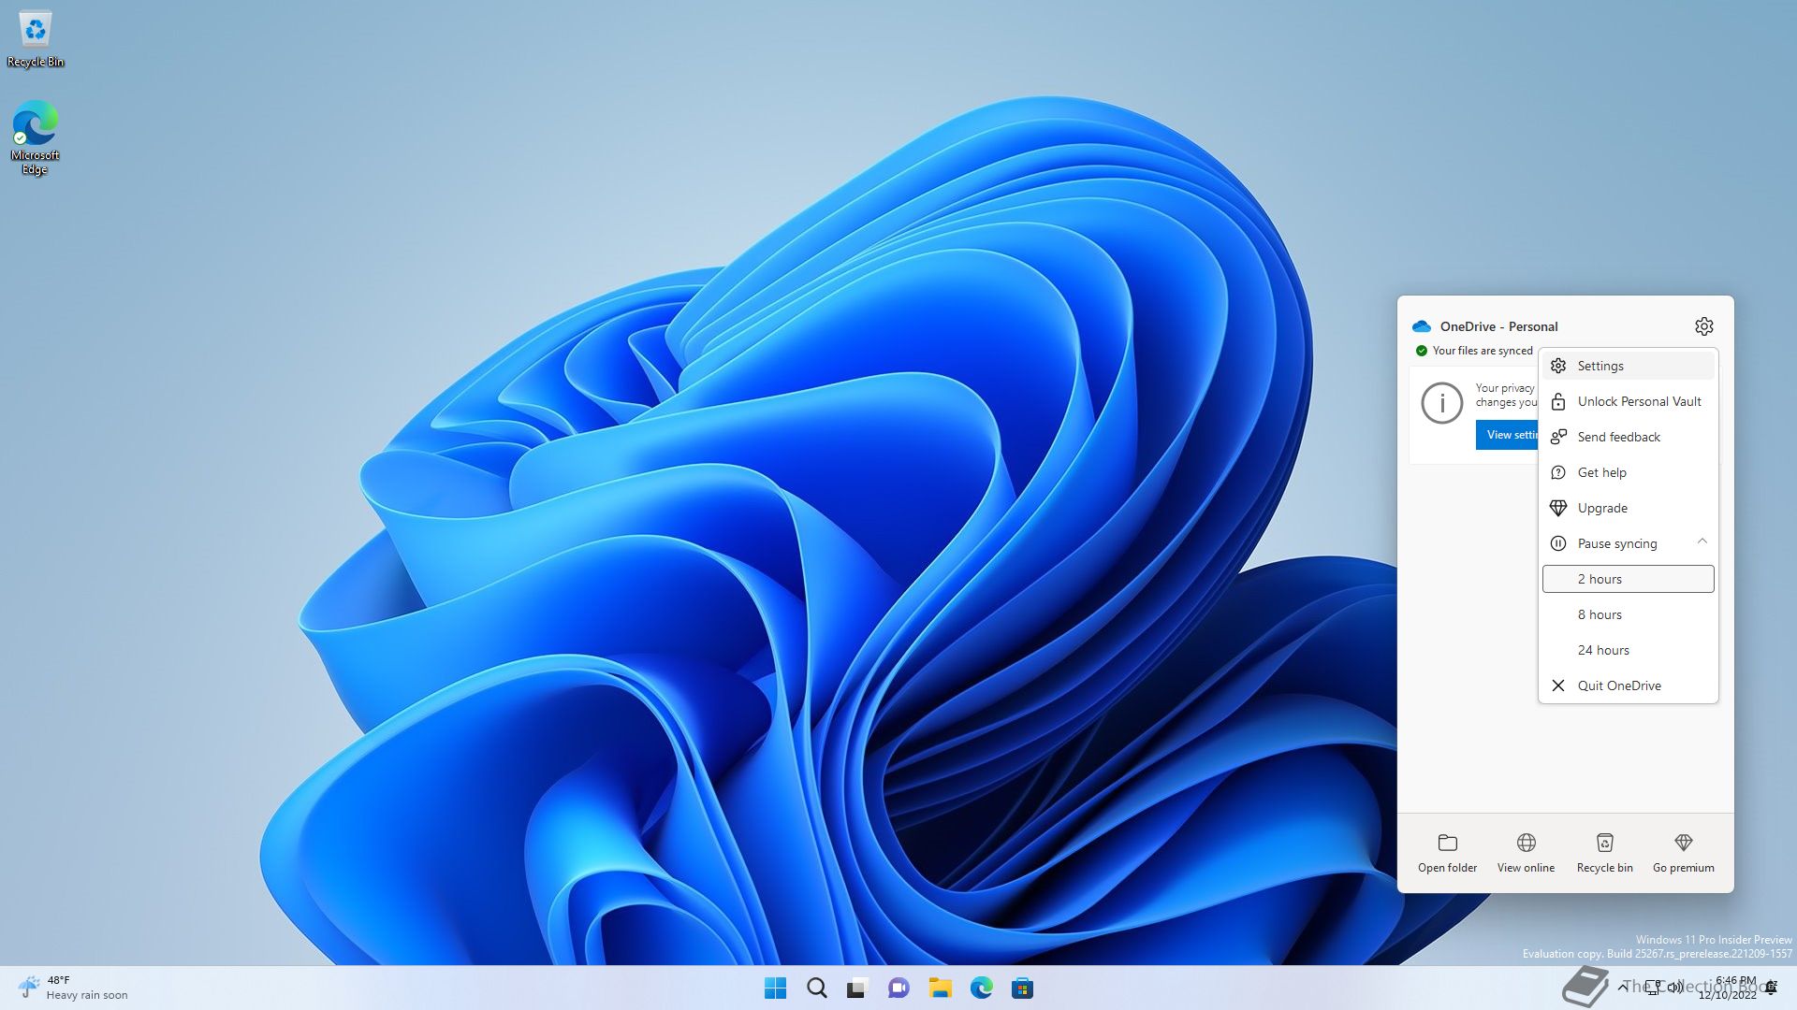Choose Send feedback from the menu
1797x1010 pixels.
(x=1628, y=437)
